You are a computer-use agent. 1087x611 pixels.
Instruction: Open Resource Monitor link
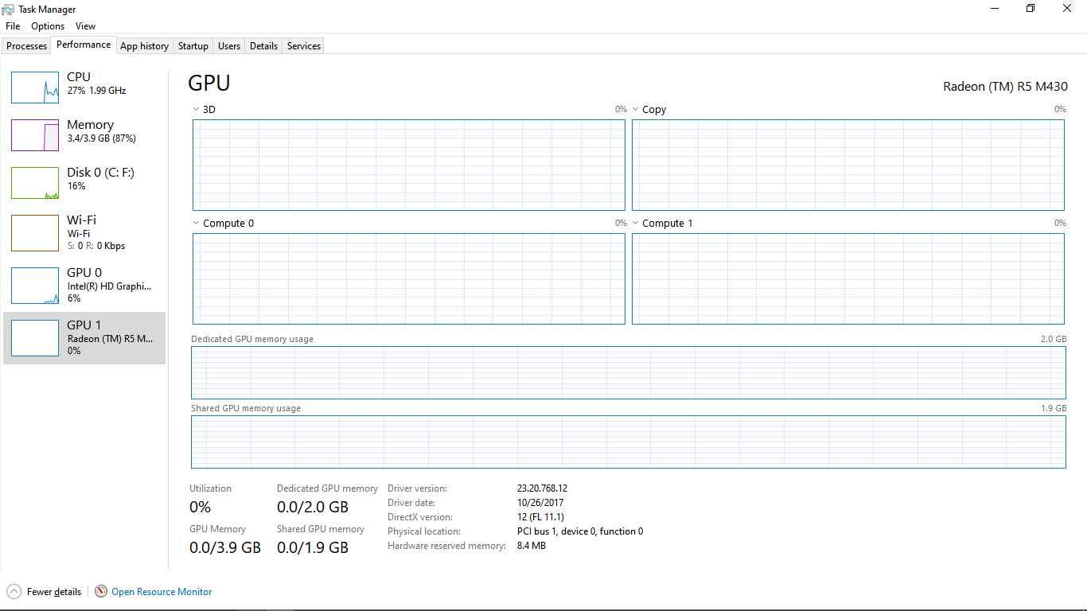(162, 592)
